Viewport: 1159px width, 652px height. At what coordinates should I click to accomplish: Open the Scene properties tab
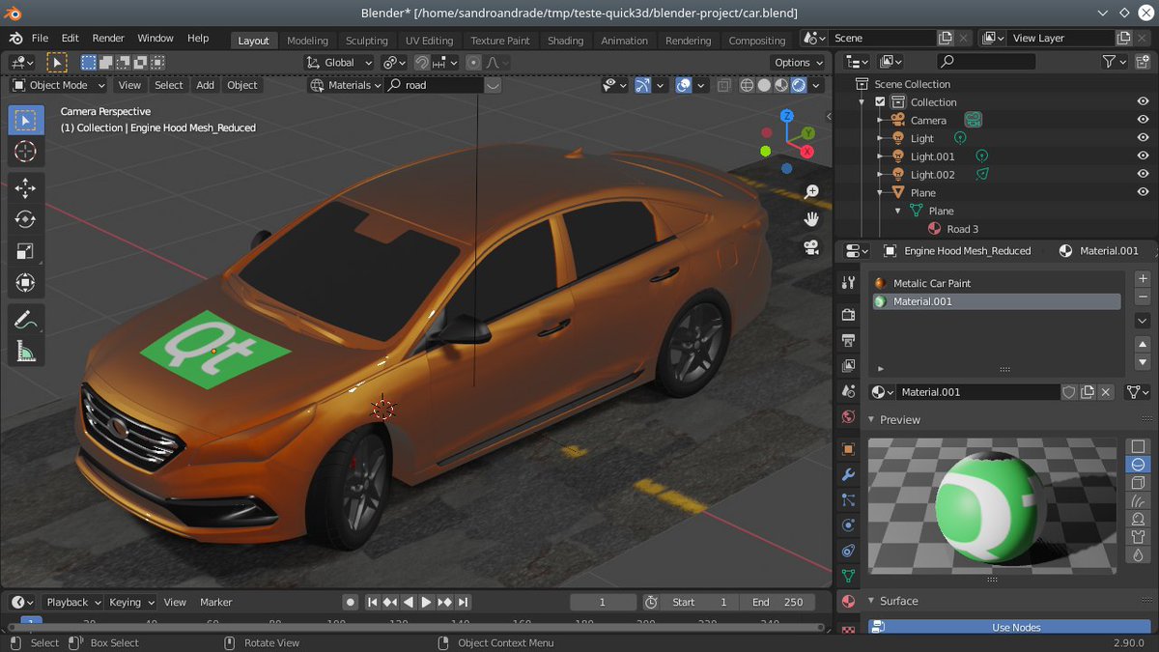point(848,391)
